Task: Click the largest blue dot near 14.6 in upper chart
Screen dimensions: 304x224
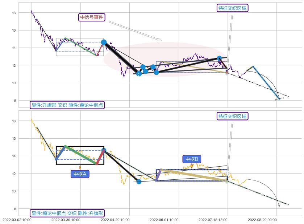Action: click(x=104, y=42)
